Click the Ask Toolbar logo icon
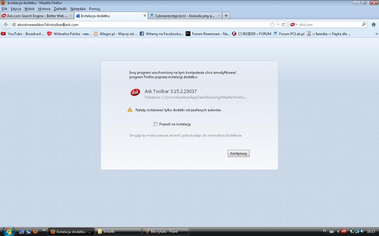The width and height of the screenshot is (379, 236). [135, 92]
